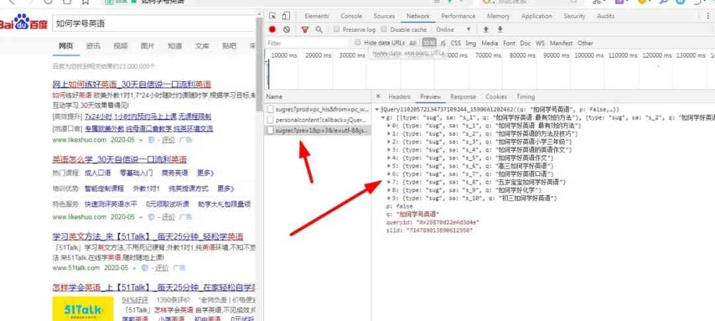This screenshot has height=321, width=715.
Task: Show the Timing tab
Action: 525,97
